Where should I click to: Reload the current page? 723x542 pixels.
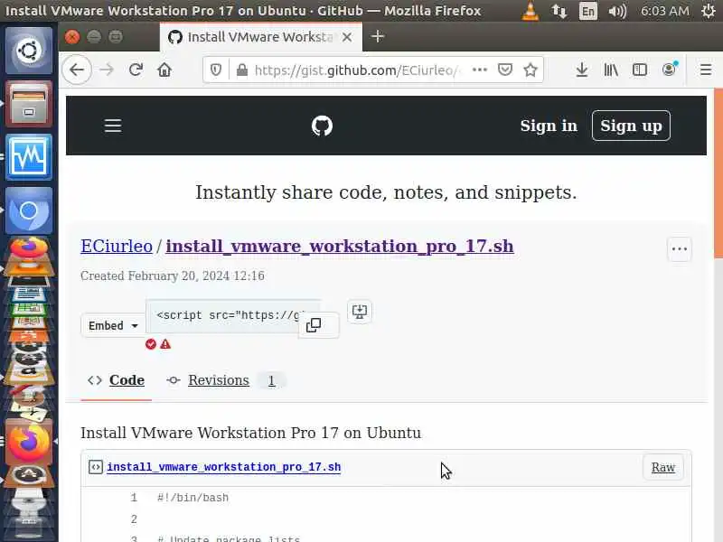(x=136, y=70)
